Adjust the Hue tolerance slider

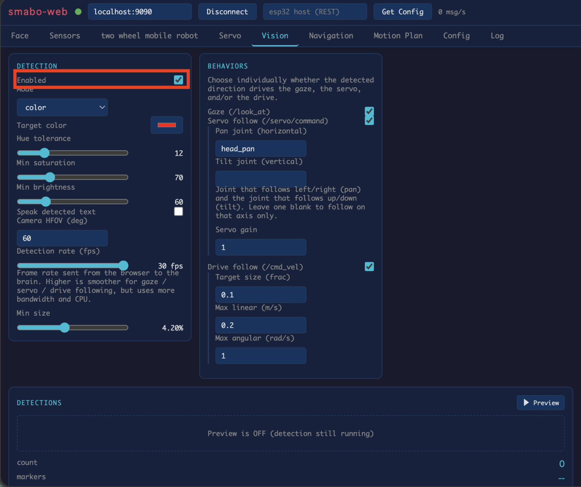click(73, 153)
